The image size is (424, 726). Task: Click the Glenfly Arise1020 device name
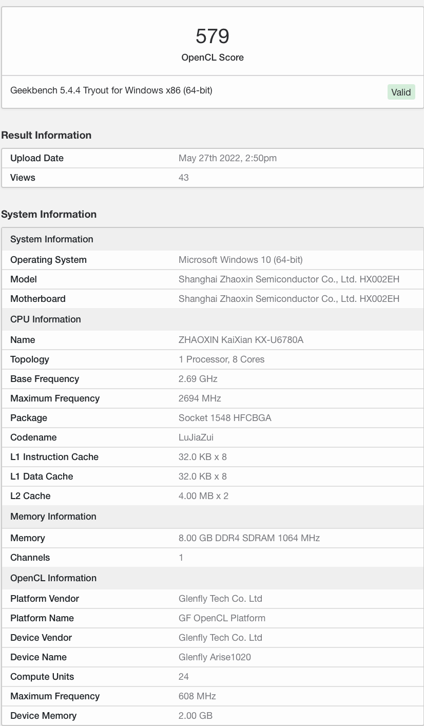(x=215, y=657)
